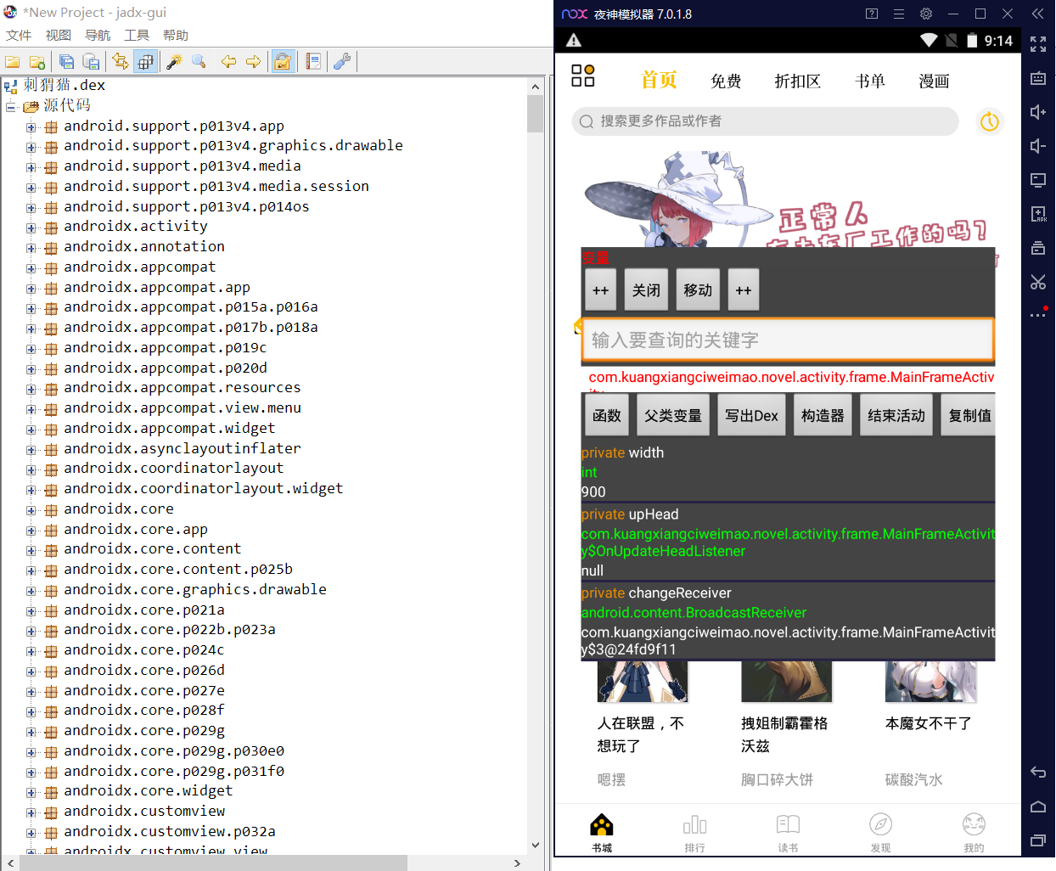Click the Export as gradle project icon
The height and width of the screenshot is (871, 1056).
[x=91, y=62]
